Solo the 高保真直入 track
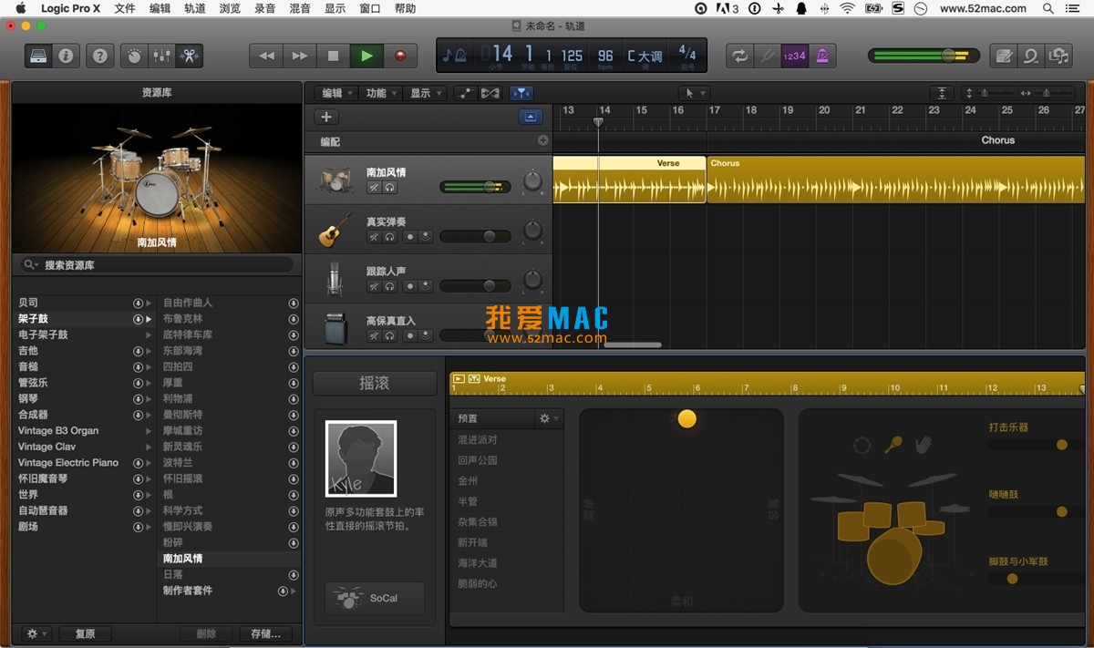The height and width of the screenshot is (648, 1094). [389, 335]
